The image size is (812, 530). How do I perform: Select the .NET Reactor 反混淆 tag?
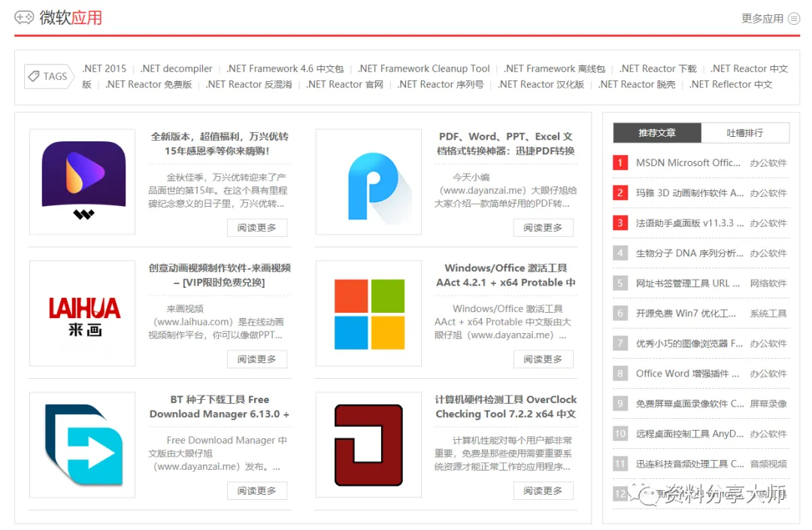pos(249,84)
